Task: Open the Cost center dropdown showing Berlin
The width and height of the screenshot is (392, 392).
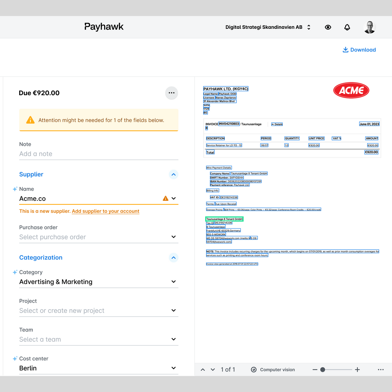Action: tap(99, 368)
